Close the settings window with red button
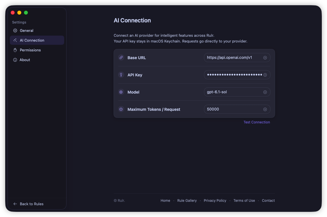Screen dimensions: 327x217 [x=13, y=13]
